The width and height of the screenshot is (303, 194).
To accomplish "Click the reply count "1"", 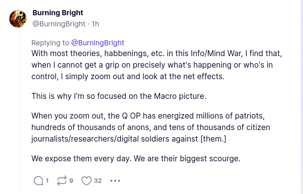I will 47,181.
